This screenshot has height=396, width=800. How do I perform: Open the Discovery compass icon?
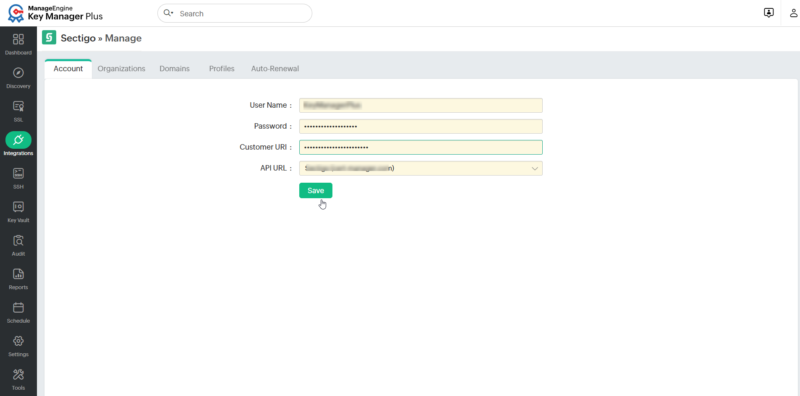click(x=18, y=73)
